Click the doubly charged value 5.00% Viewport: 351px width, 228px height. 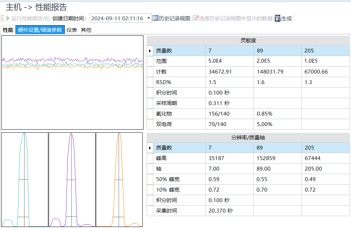point(264,124)
